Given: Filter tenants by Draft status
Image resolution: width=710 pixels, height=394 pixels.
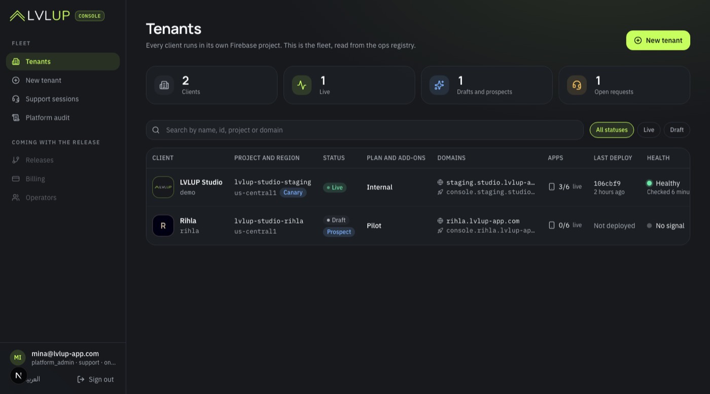Looking at the screenshot, I should tap(677, 130).
